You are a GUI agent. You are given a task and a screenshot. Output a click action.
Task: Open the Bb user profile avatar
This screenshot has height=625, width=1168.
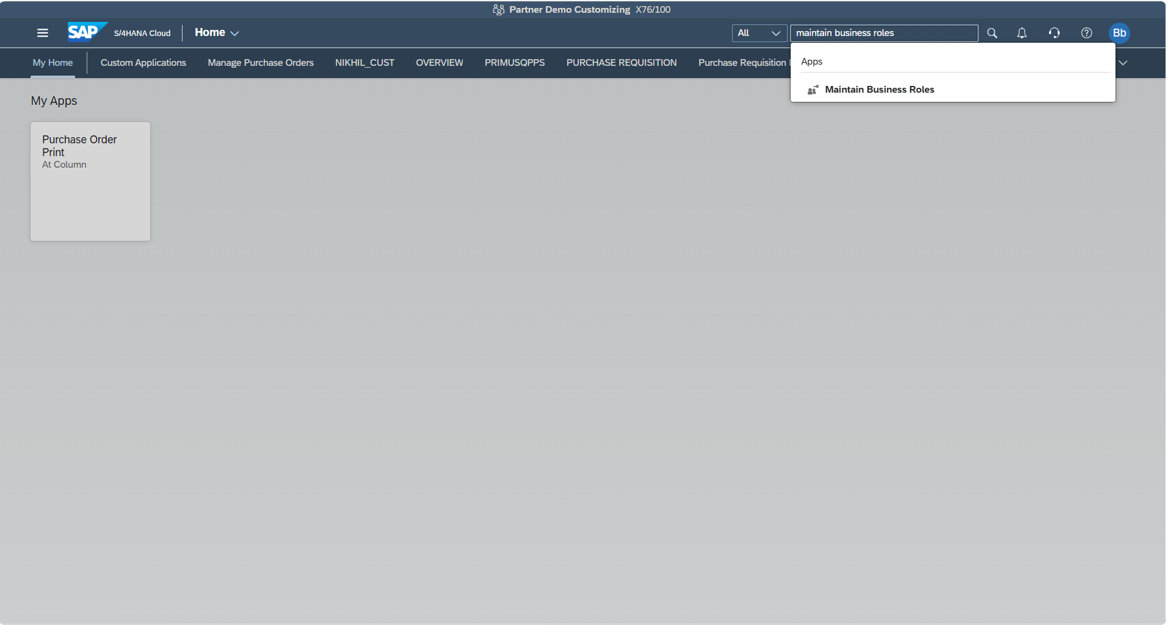point(1119,33)
